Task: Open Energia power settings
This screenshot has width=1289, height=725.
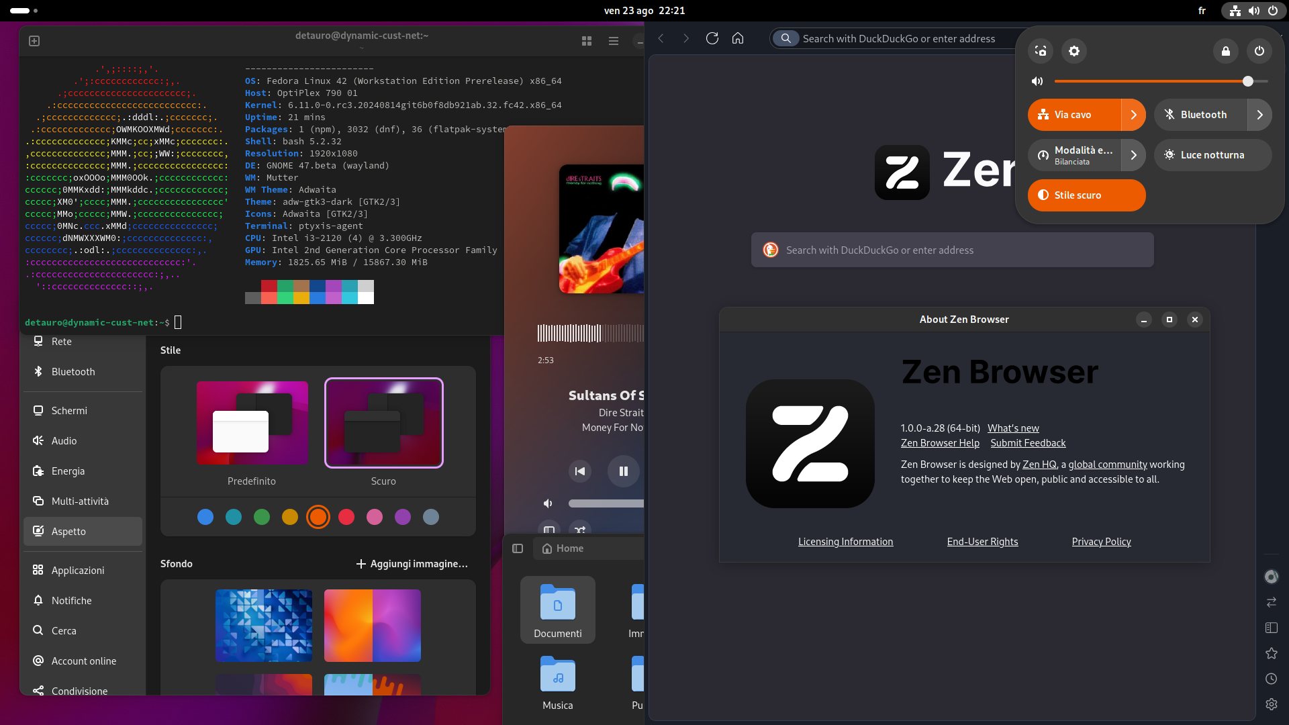Action: [x=83, y=471]
